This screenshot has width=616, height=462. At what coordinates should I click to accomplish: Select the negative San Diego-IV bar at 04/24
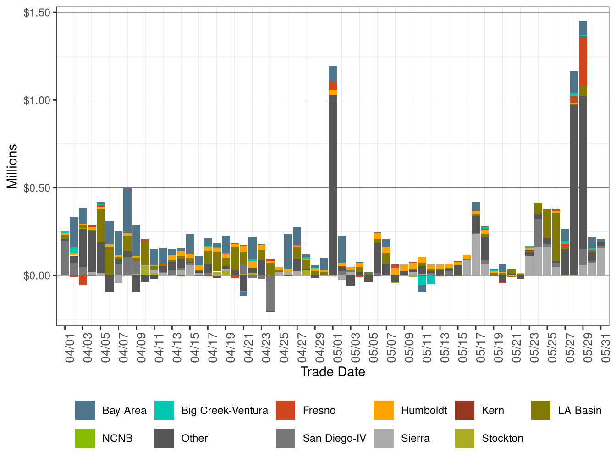click(270, 293)
